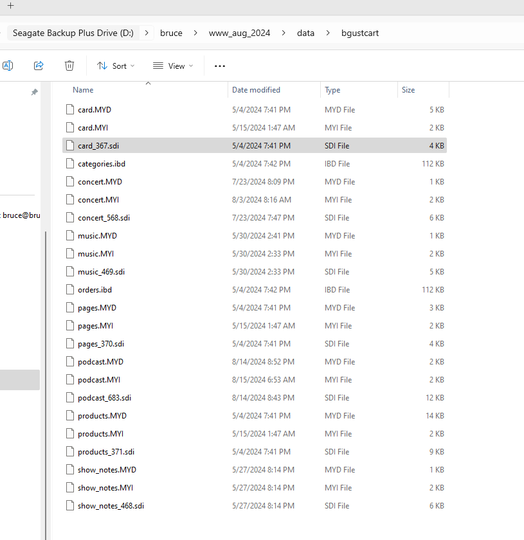
Task: Click the Delete trash can icon
Action: tap(69, 66)
